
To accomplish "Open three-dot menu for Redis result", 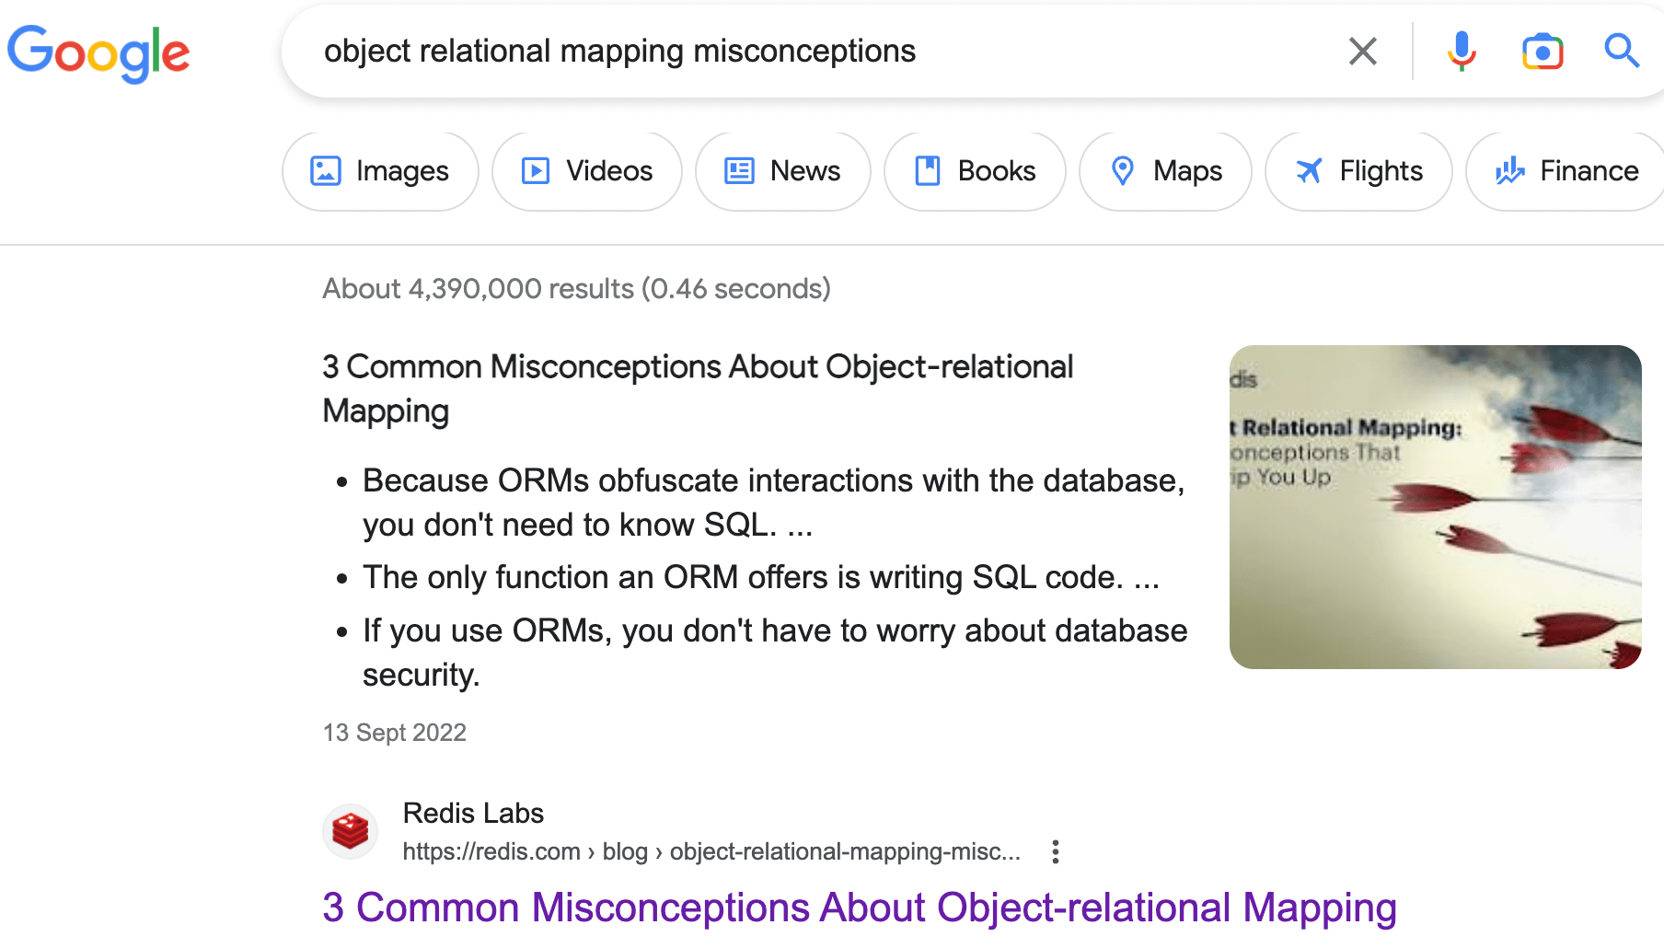I will pyautogui.click(x=1056, y=852).
